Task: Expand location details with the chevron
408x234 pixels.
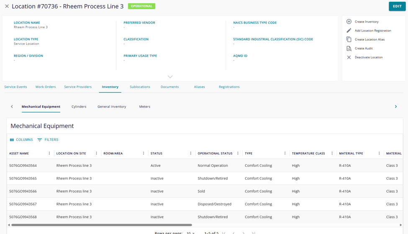Action: pyautogui.click(x=170, y=77)
